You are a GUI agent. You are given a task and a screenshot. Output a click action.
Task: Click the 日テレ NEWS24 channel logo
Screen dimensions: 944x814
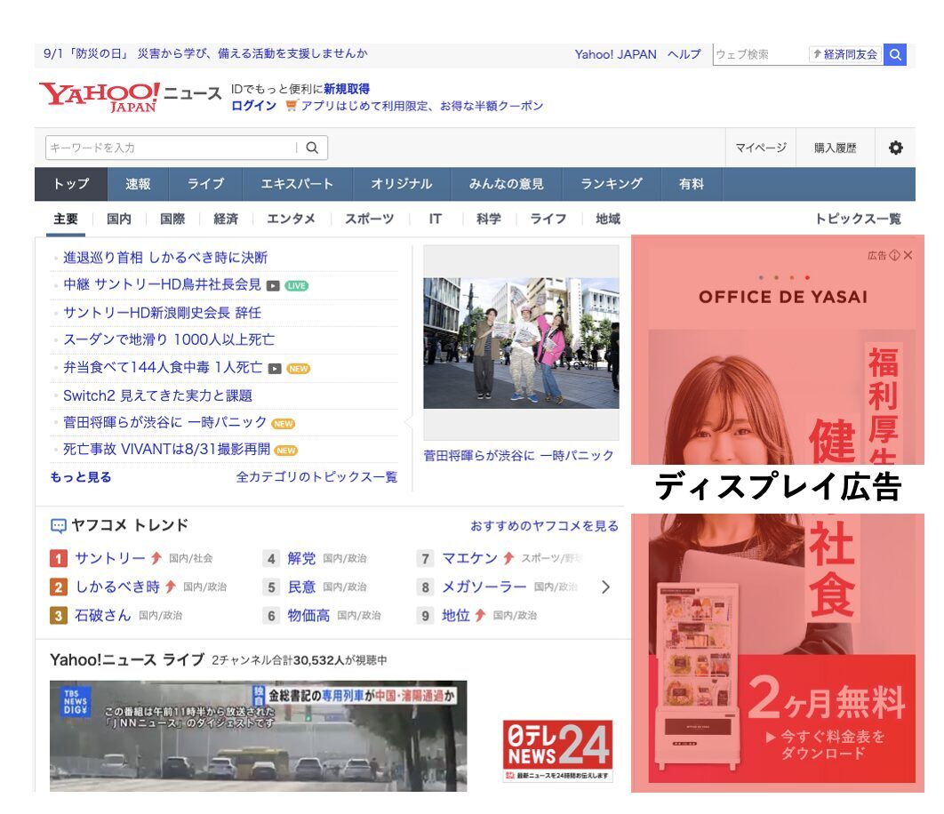[x=557, y=750]
